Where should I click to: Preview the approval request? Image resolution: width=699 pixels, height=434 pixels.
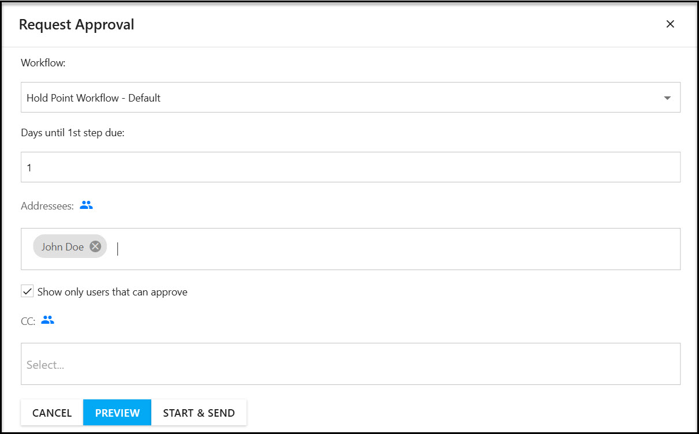pos(117,413)
